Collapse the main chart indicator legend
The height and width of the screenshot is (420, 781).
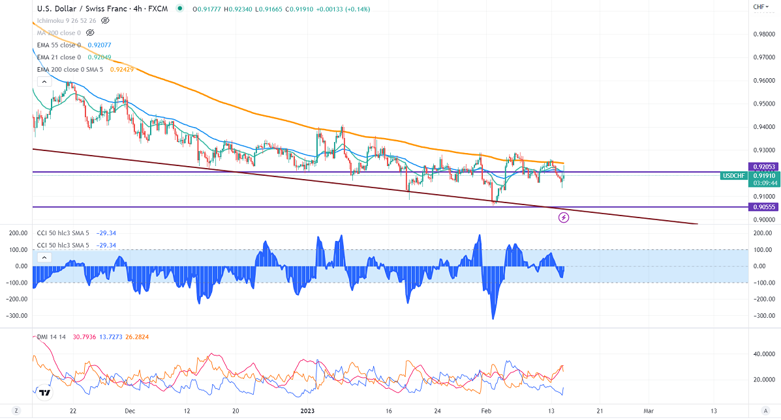click(44, 81)
